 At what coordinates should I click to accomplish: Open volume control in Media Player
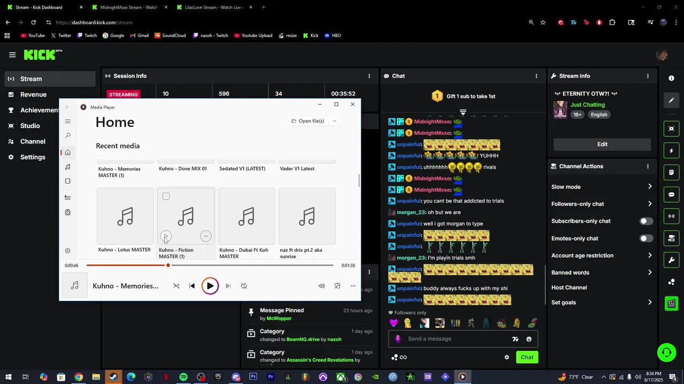(x=322, y=286)
